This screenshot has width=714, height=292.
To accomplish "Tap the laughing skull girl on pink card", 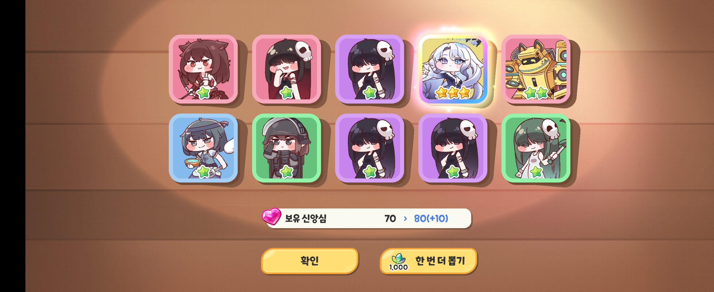I will point(286,69).
